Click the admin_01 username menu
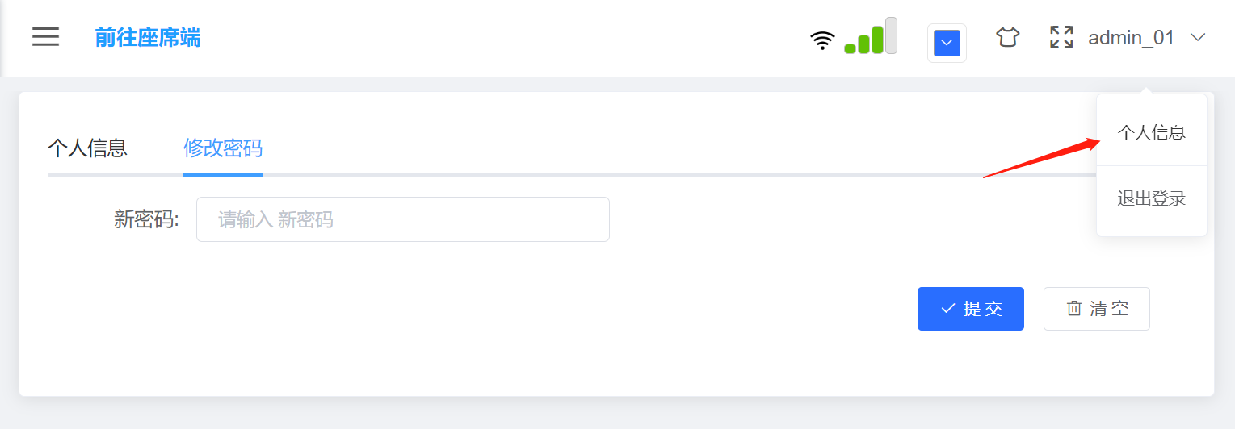The image size is (1235, 429). tap(1132, 37)
